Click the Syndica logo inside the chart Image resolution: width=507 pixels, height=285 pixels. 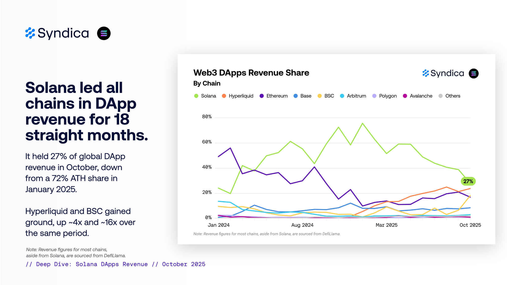[443, 73]
